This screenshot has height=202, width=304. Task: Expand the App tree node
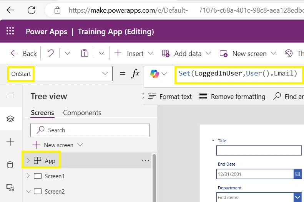tap(28, 161)
